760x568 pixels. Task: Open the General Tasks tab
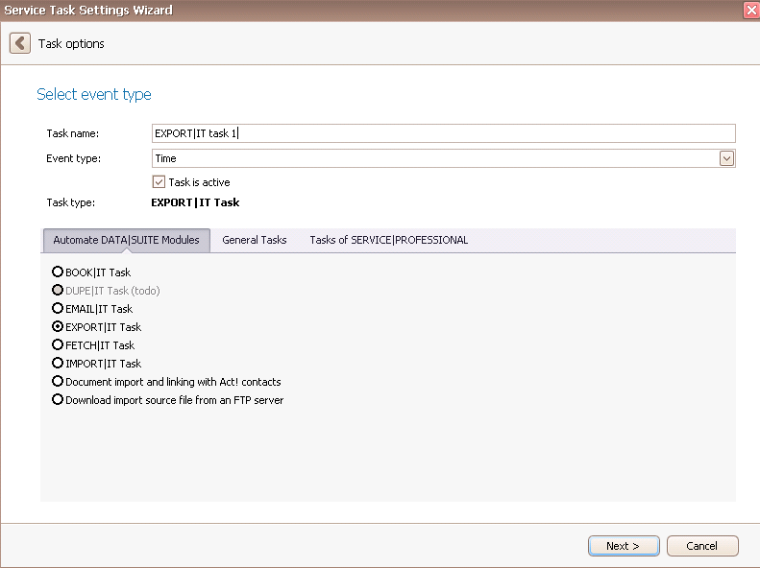(255, 241)
